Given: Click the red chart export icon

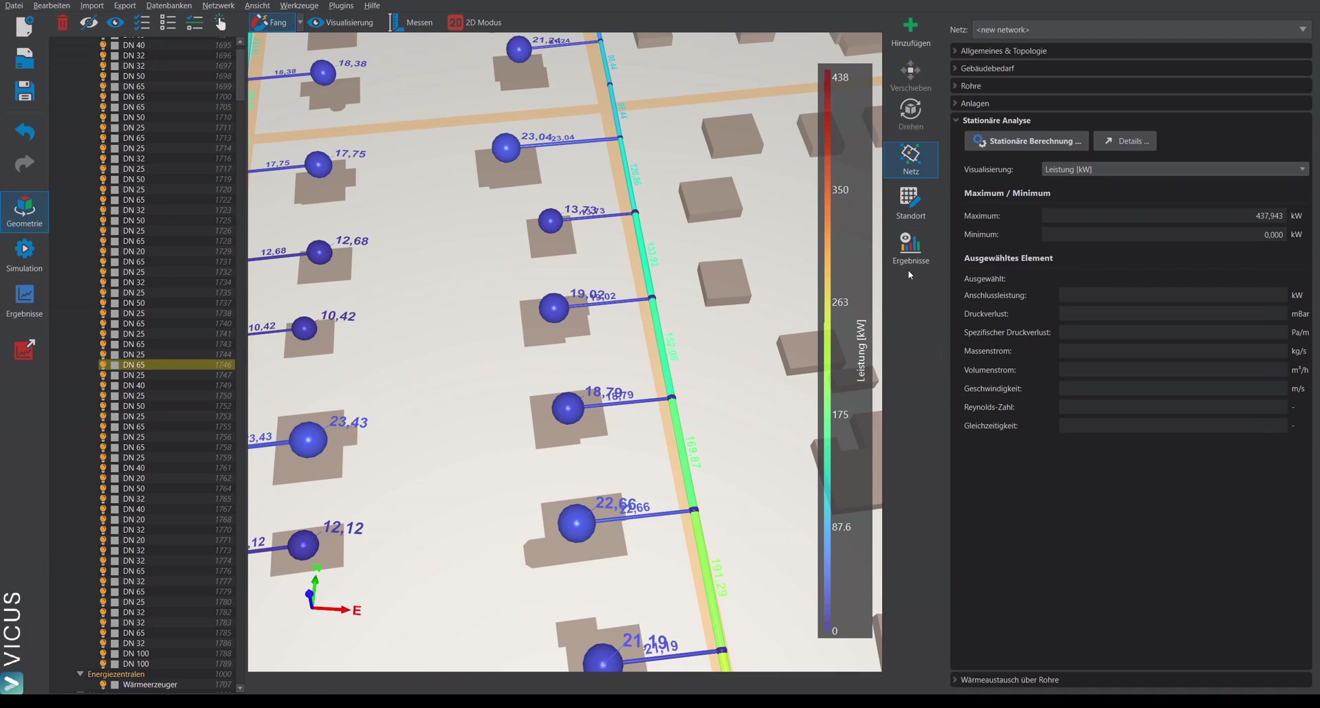Looking at the screenshot, I should click(24, 349).
